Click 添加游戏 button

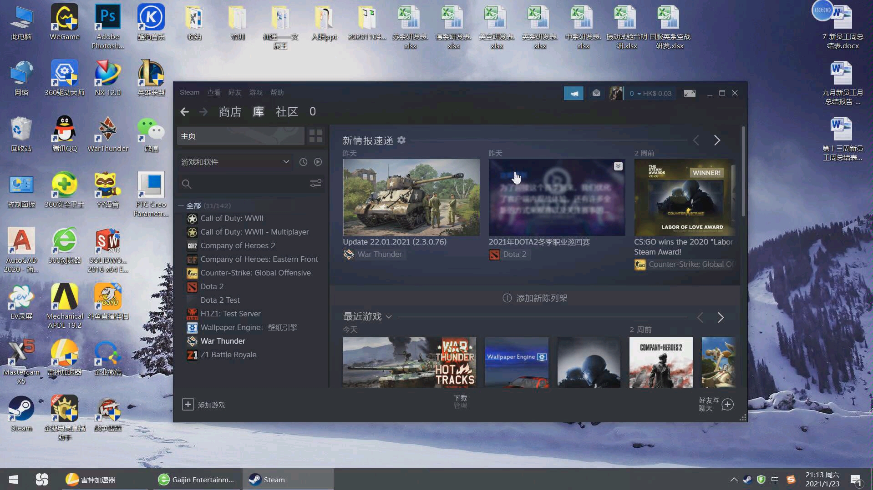pos(203,405)
